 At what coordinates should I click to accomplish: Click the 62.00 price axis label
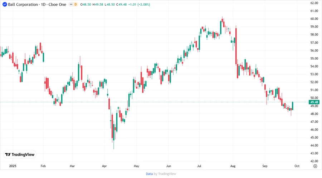pyautogui.click(x=314, y=3)
